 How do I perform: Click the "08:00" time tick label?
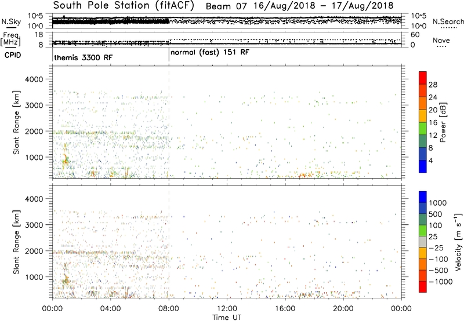[169, 309]
